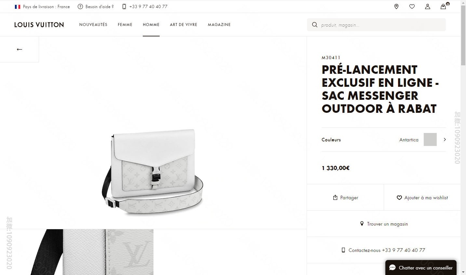
Task: Add product to wishlist (Ajouter à ma wishlist)
Action: point(422,198)
